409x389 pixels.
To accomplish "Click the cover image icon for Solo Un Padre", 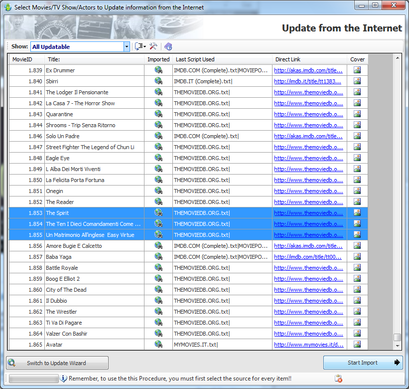I will 357,136.
